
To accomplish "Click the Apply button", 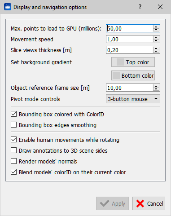I will [x=112, y=203].
